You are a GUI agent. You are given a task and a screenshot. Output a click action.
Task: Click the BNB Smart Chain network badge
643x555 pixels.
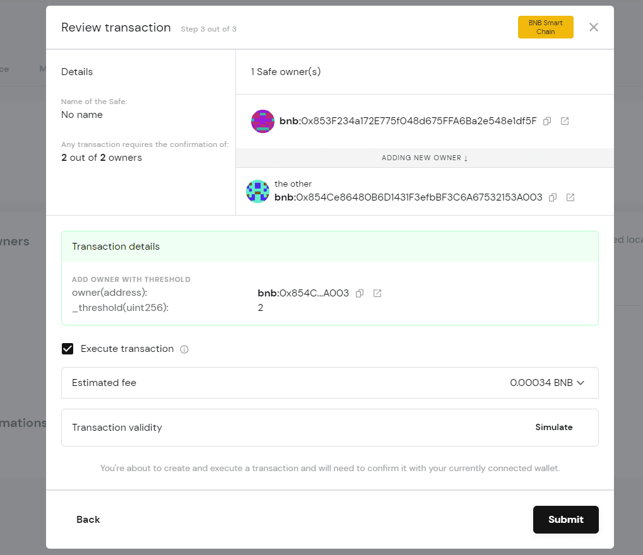(x=545, y=27)
